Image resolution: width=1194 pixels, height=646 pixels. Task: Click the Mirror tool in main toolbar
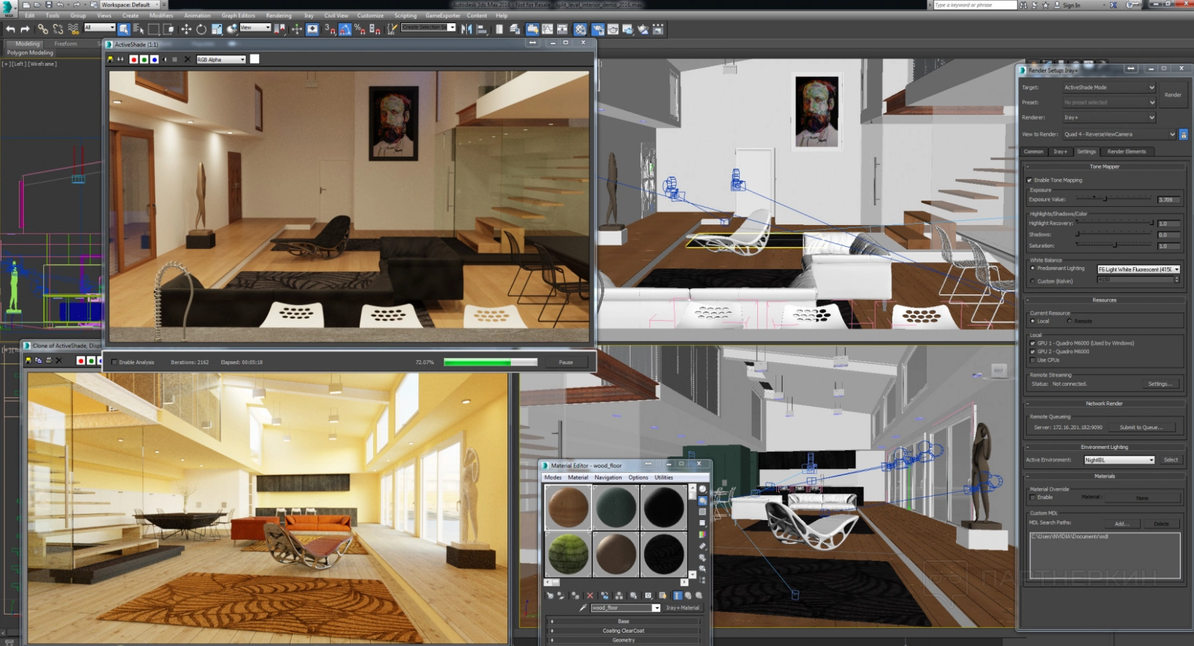466,29
